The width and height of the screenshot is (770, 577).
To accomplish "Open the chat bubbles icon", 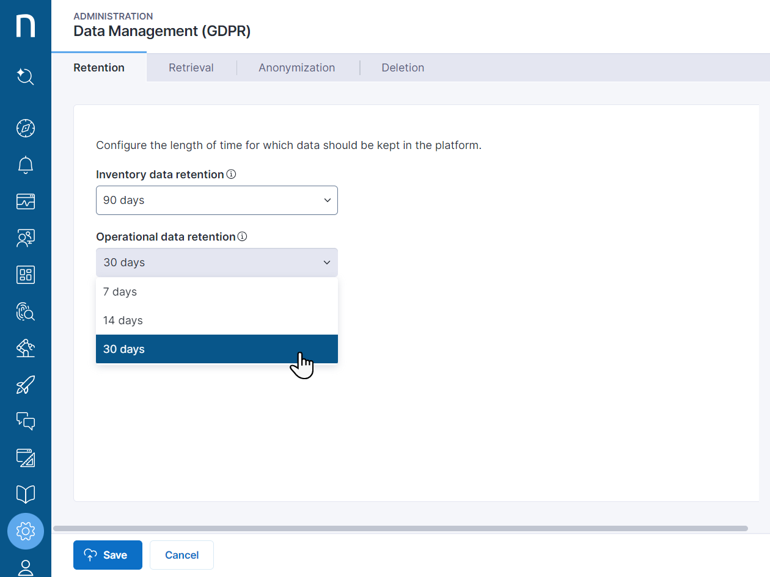I will (25, 421).
